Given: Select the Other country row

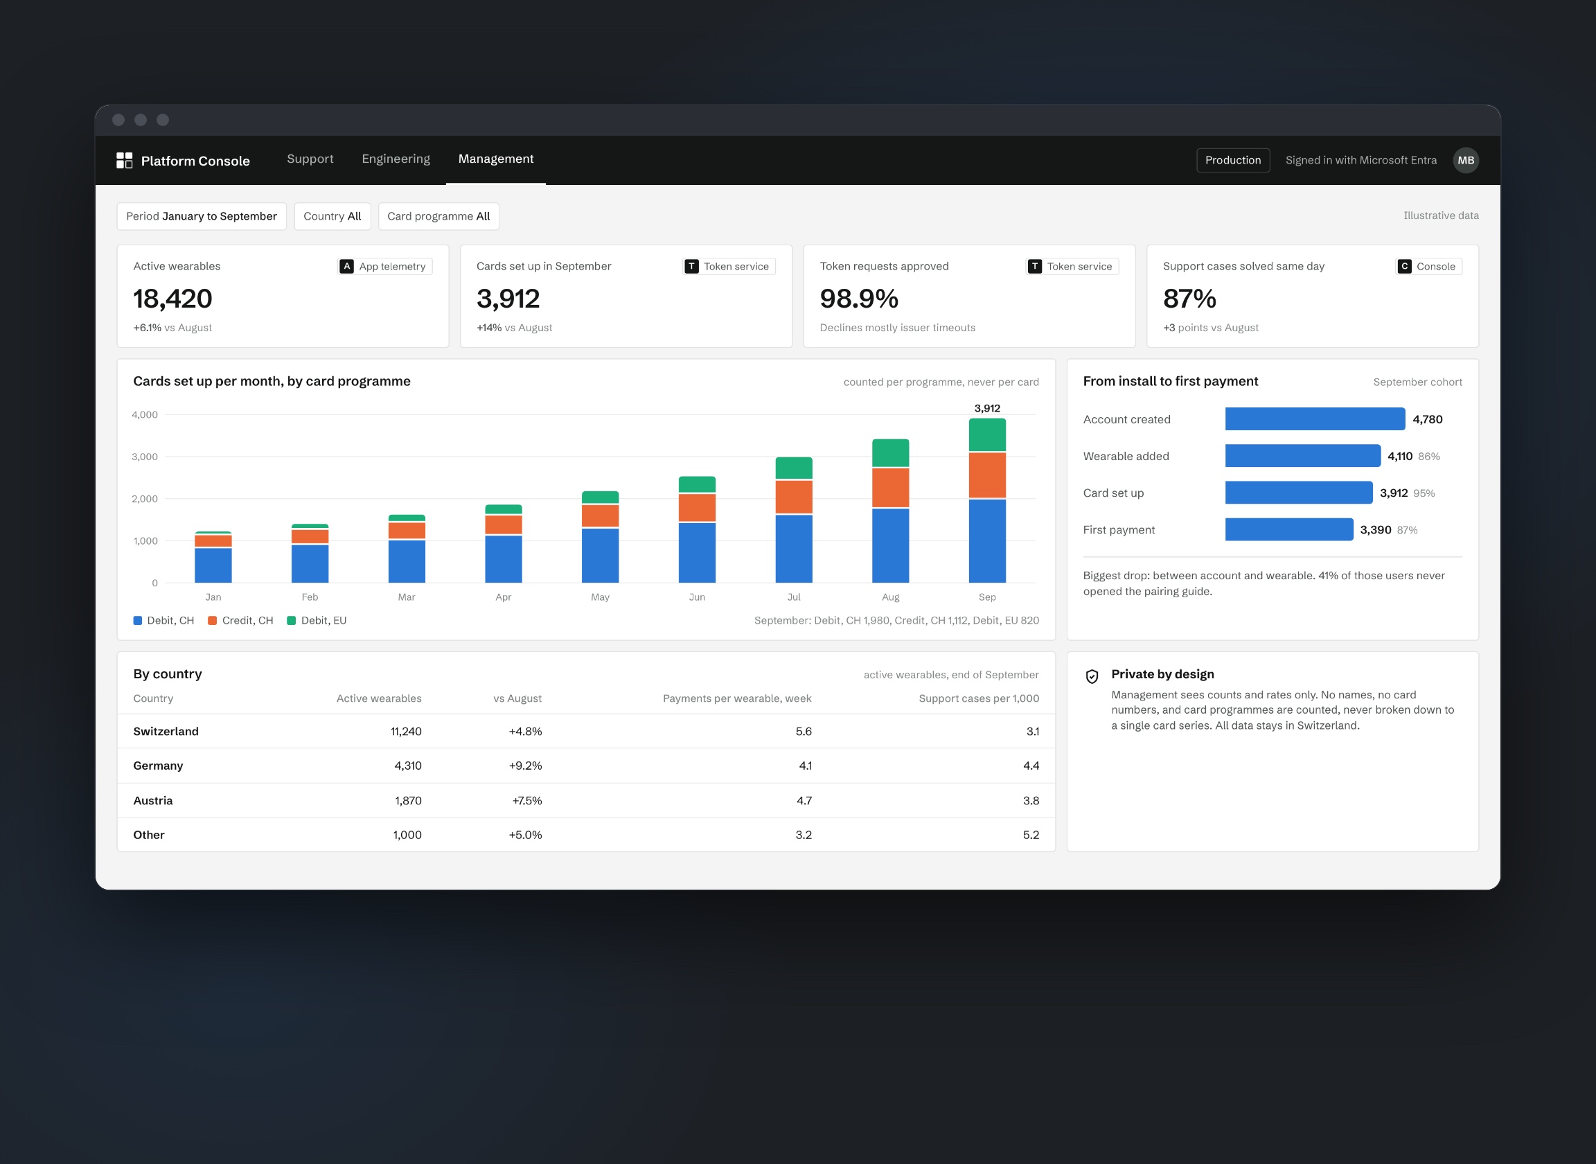Looking at the screenshot, I should [586, 835].
